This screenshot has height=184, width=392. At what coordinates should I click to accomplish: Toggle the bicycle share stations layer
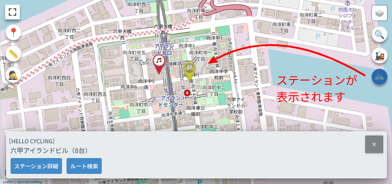point(379,77)
